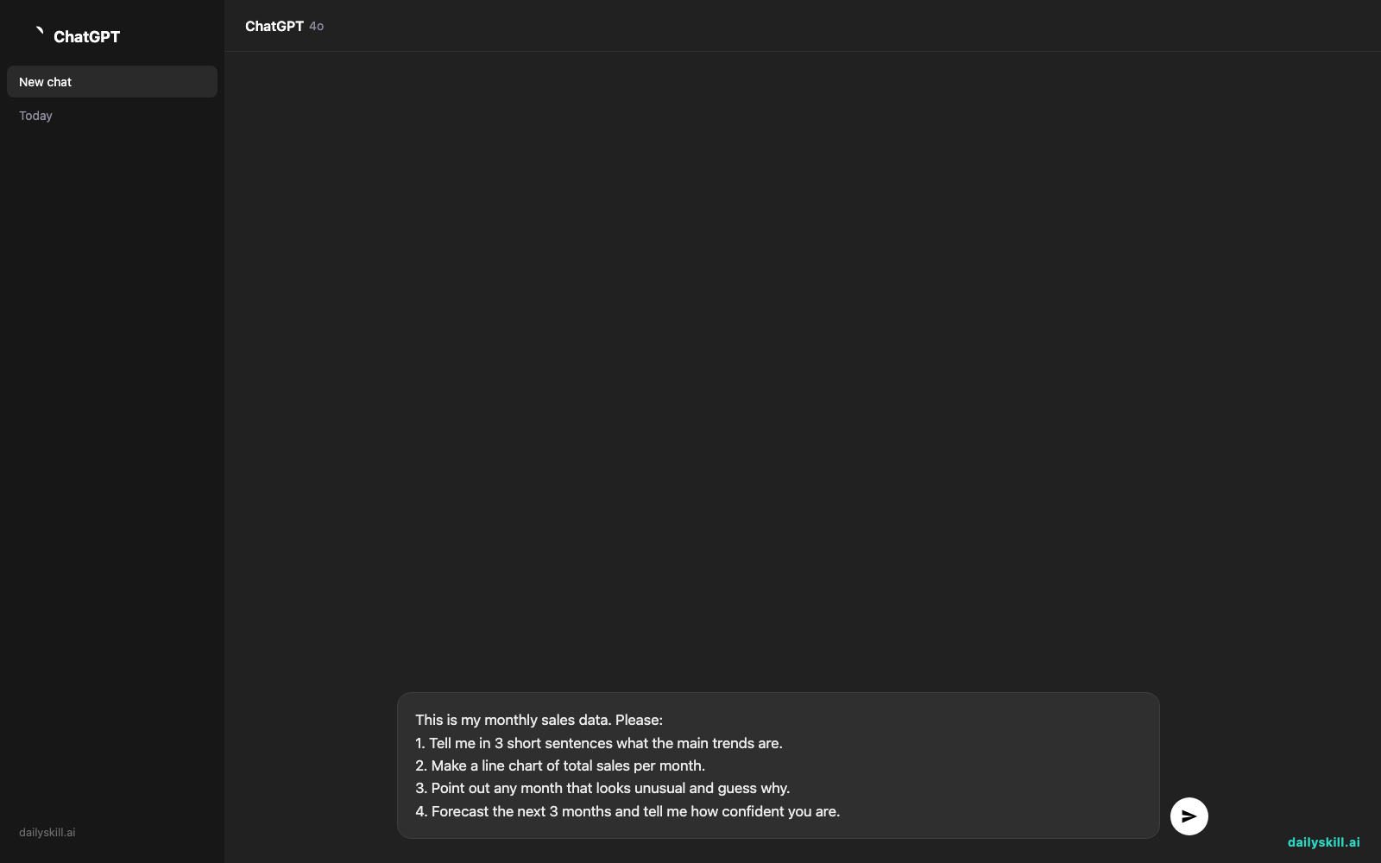Click dailyskill.ai text at sidebar bottom
The height and width of the screenshot is (863, 1381).
tap(47, 833)
